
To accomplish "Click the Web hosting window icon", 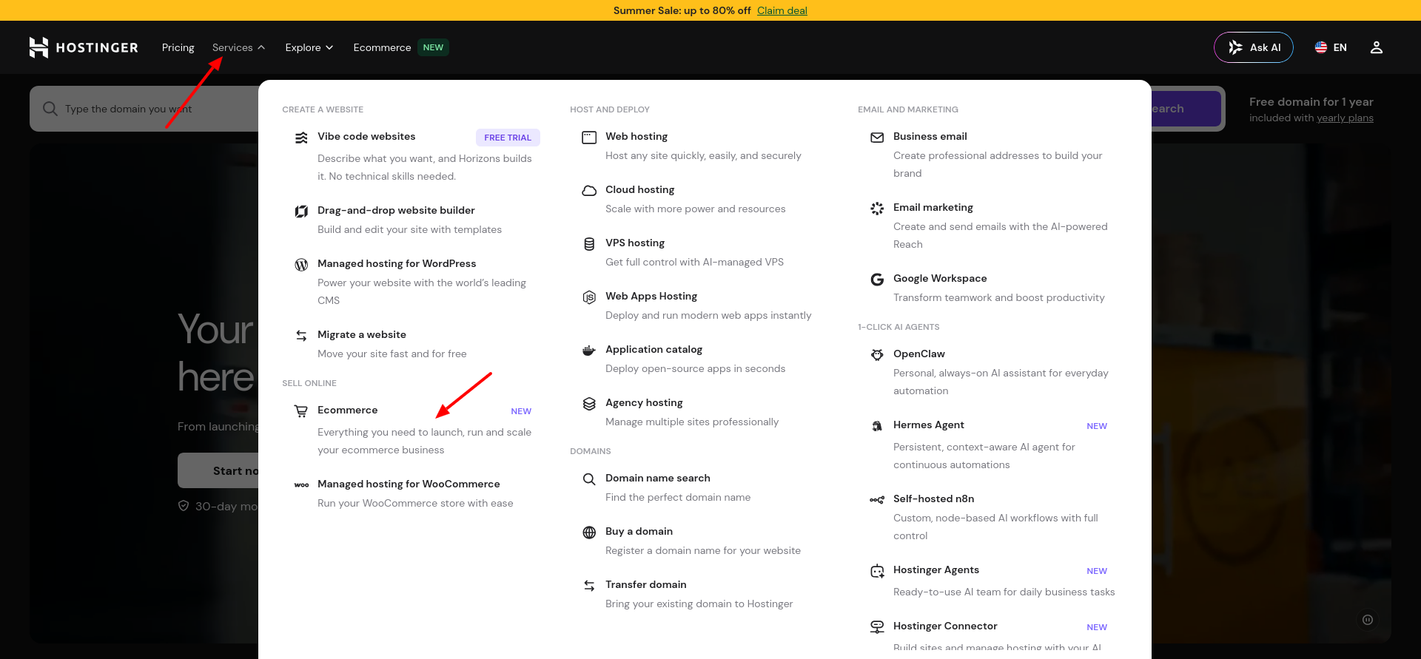I will point(589,138).
